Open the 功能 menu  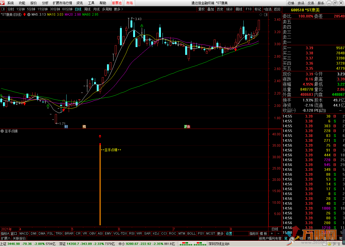[22, 3]
